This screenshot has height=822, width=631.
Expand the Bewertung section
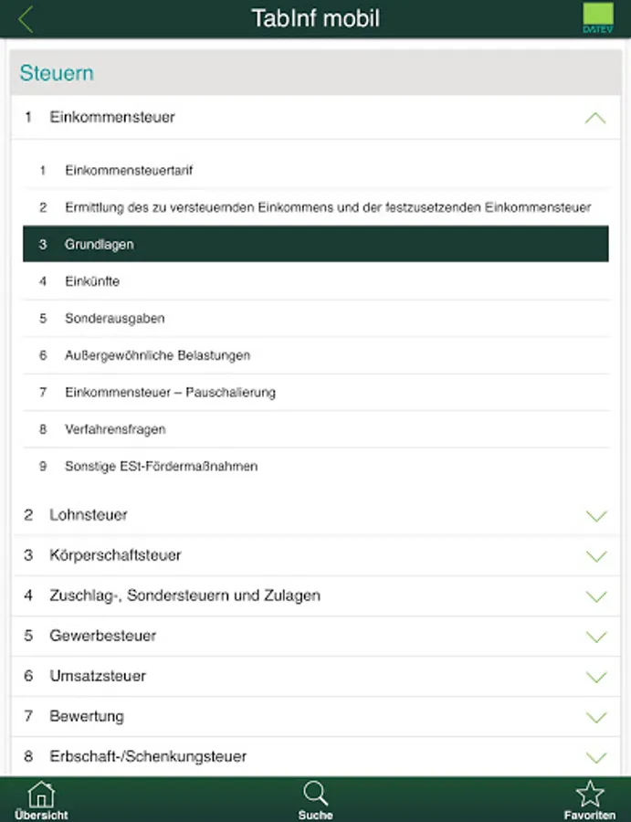[595, 716]
